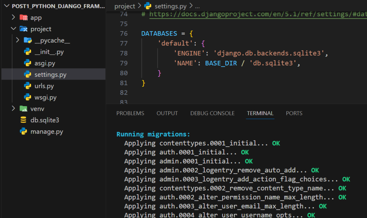This screenshot has width=367, height=218.
Task: Click line number 76 in the gutter
Action: (124, 33)
